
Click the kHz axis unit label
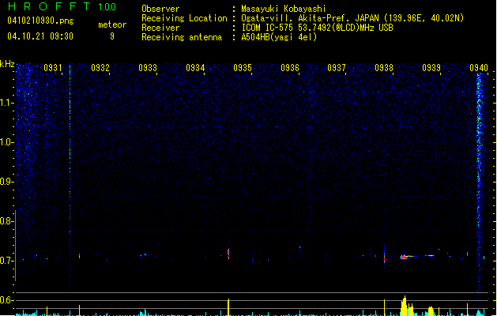click(7, 64)
